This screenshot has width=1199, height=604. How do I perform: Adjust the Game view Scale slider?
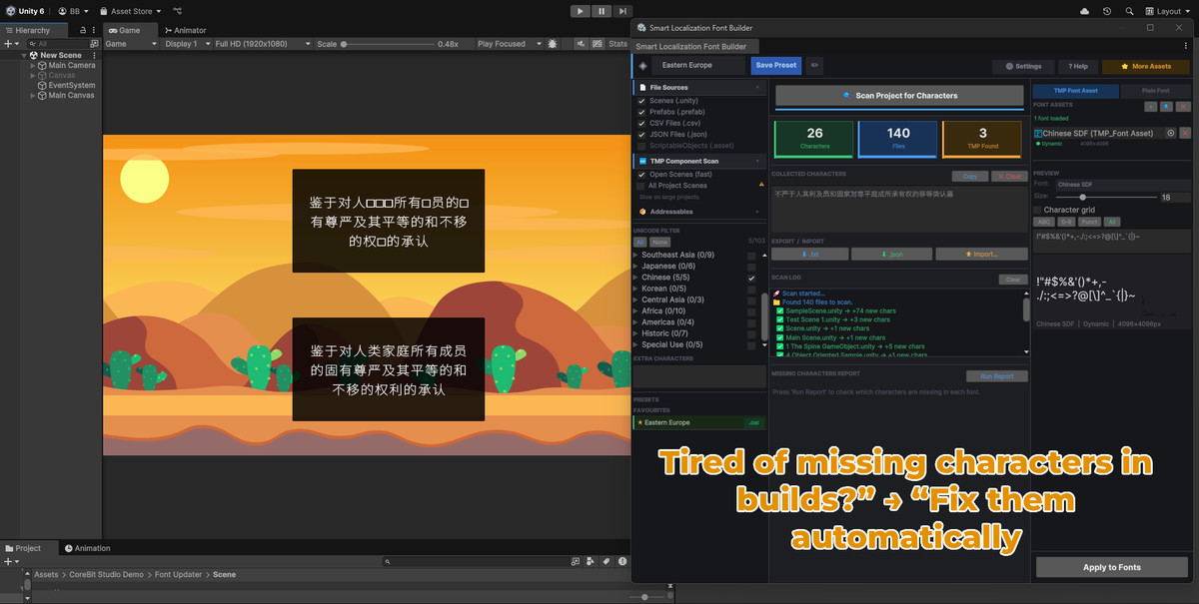tap(387, 44)
